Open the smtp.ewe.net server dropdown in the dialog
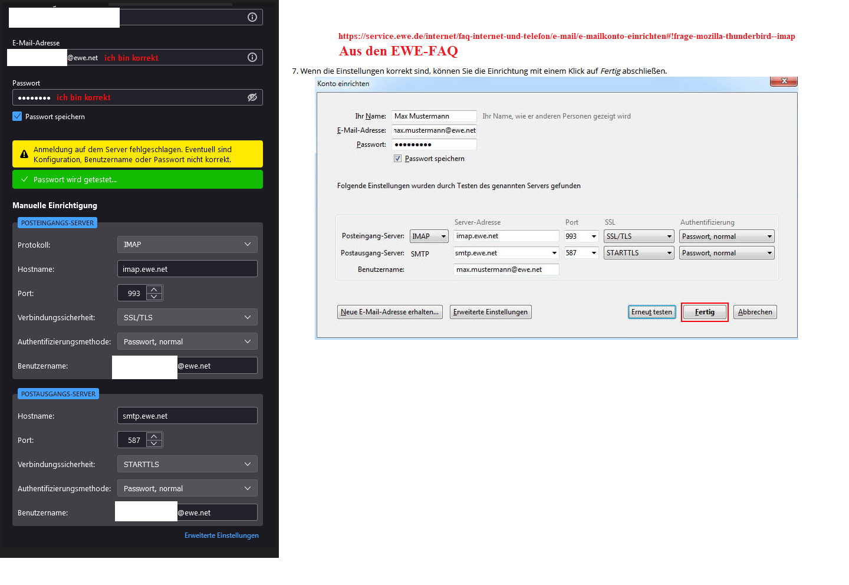The width and height of the screenshot is (849, 585). click(554, 253)
